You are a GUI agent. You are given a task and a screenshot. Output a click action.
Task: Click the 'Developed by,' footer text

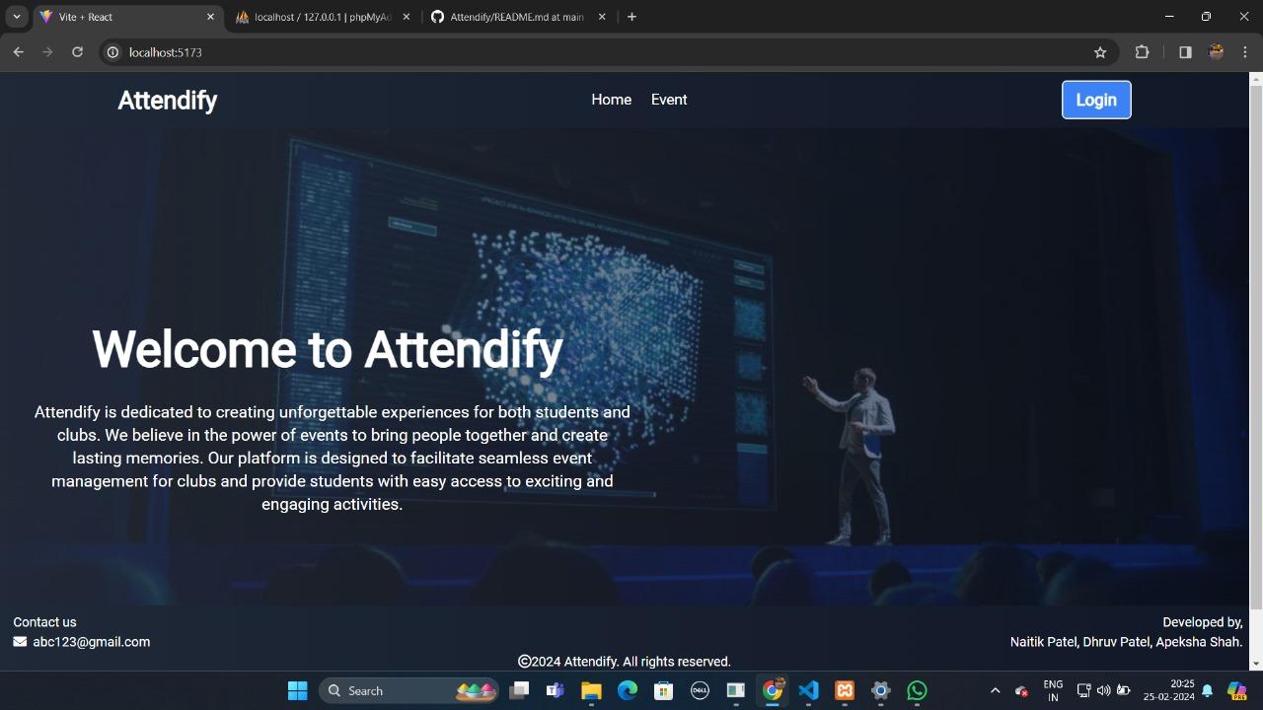pos(1203,622)
